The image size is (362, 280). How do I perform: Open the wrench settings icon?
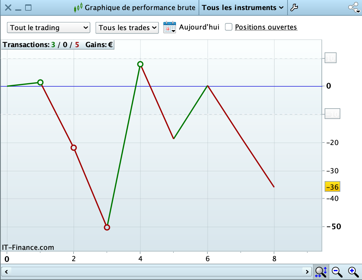pyautogui.click(x=294, y=8)
